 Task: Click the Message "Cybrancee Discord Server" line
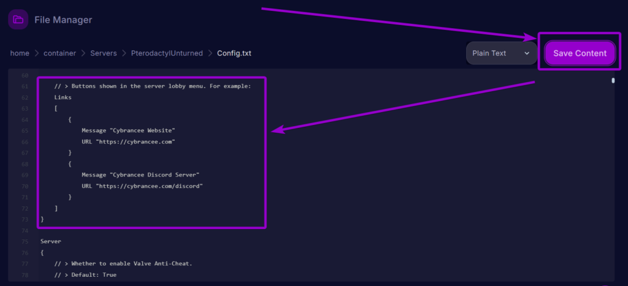click(140, 175)
